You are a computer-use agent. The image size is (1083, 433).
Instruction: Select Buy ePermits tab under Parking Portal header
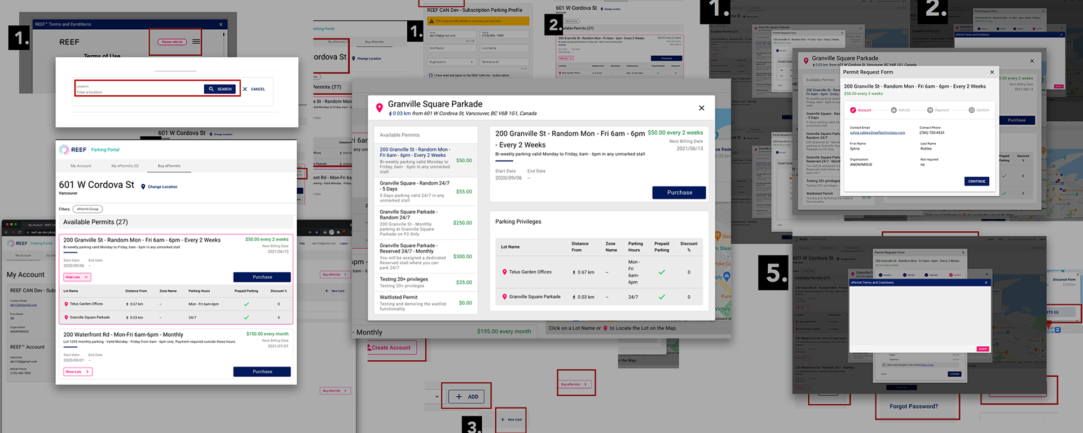[x=169, y=166]
